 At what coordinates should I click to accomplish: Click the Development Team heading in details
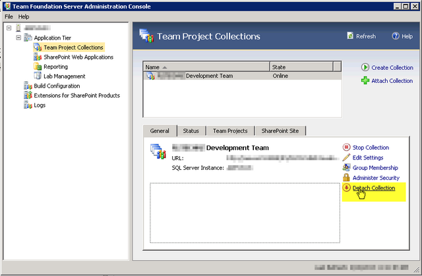coord(237,148)
